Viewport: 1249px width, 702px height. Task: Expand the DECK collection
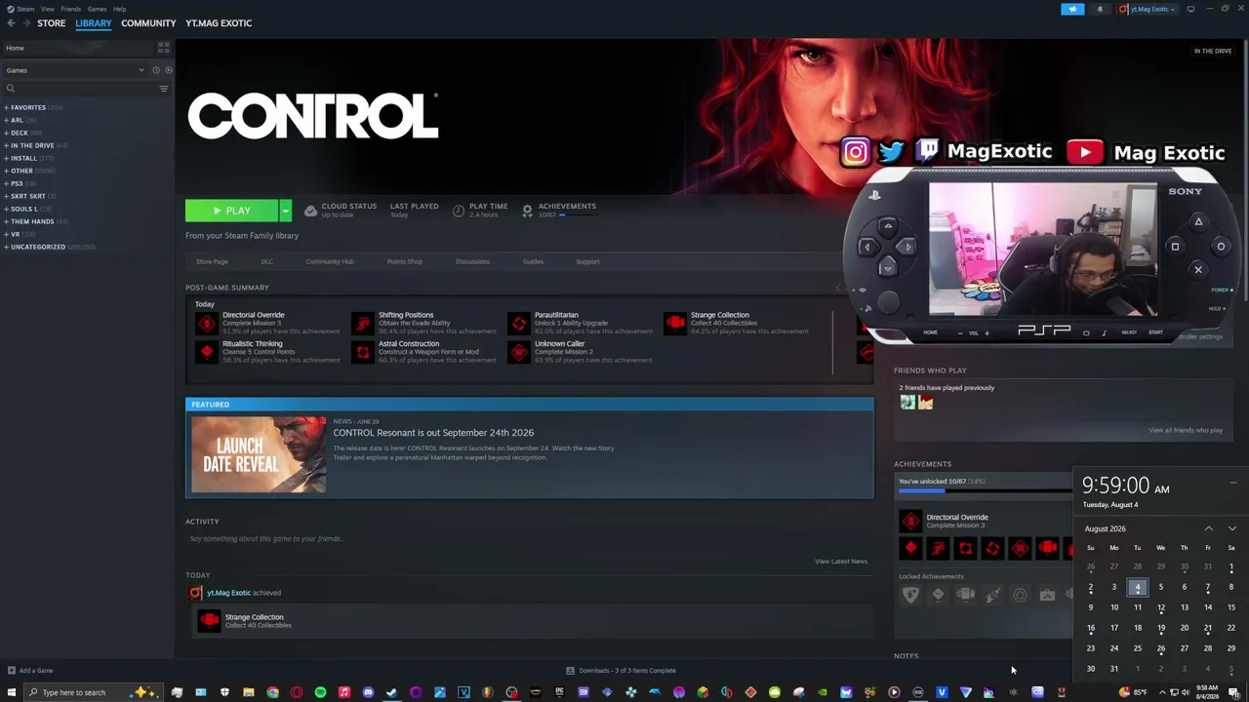pos(7,133)
